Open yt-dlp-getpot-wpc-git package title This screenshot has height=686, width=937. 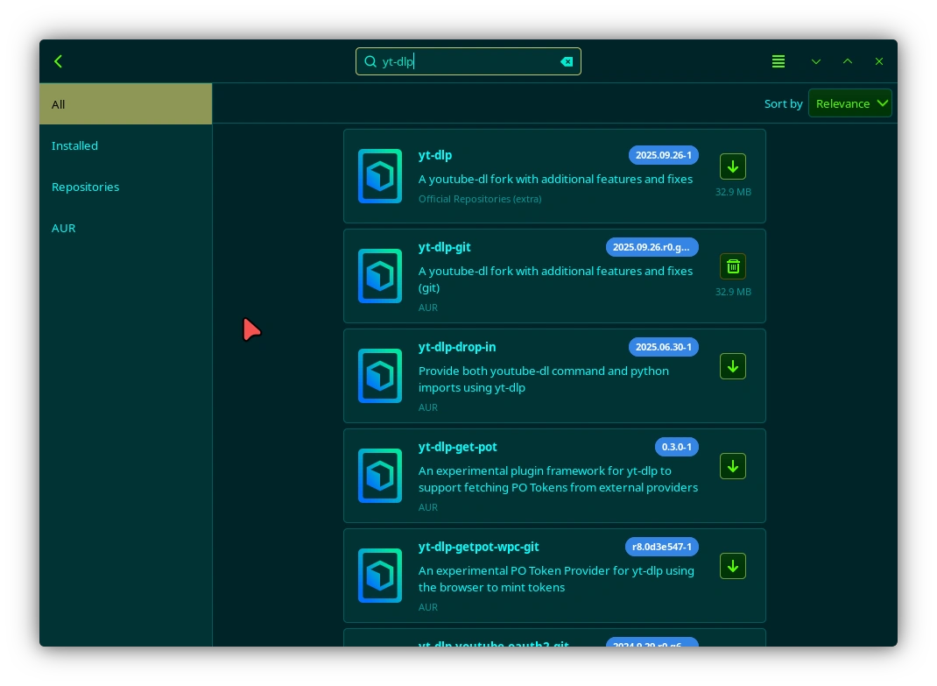tap(479, 547)
